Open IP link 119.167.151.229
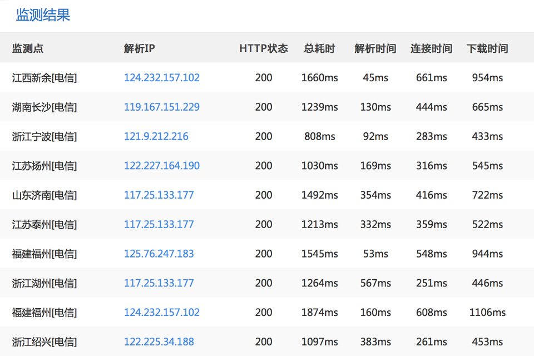Image resolution: width=534 pixels, height=356 pixels. [x=161, y=107]
